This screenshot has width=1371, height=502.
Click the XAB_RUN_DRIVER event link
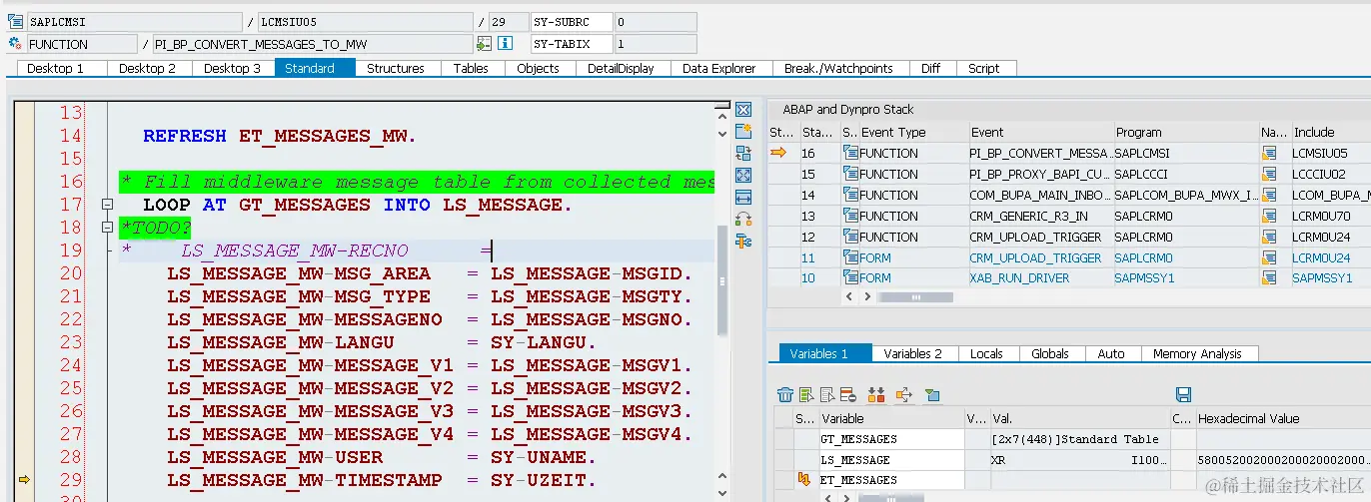point(1019,278)
